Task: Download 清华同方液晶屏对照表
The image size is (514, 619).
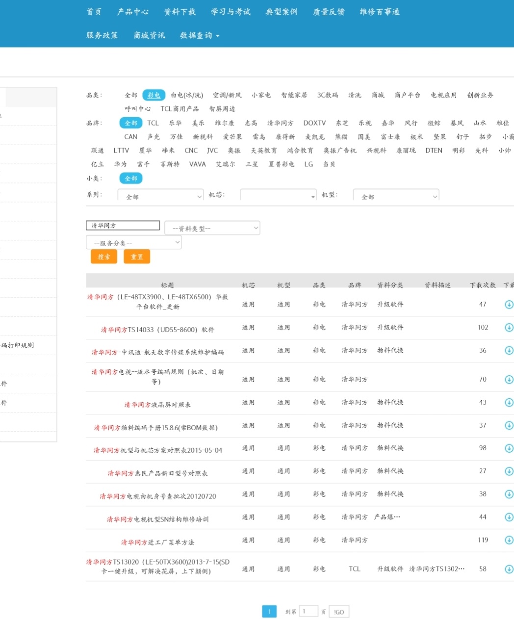Action: coord(509,403)
